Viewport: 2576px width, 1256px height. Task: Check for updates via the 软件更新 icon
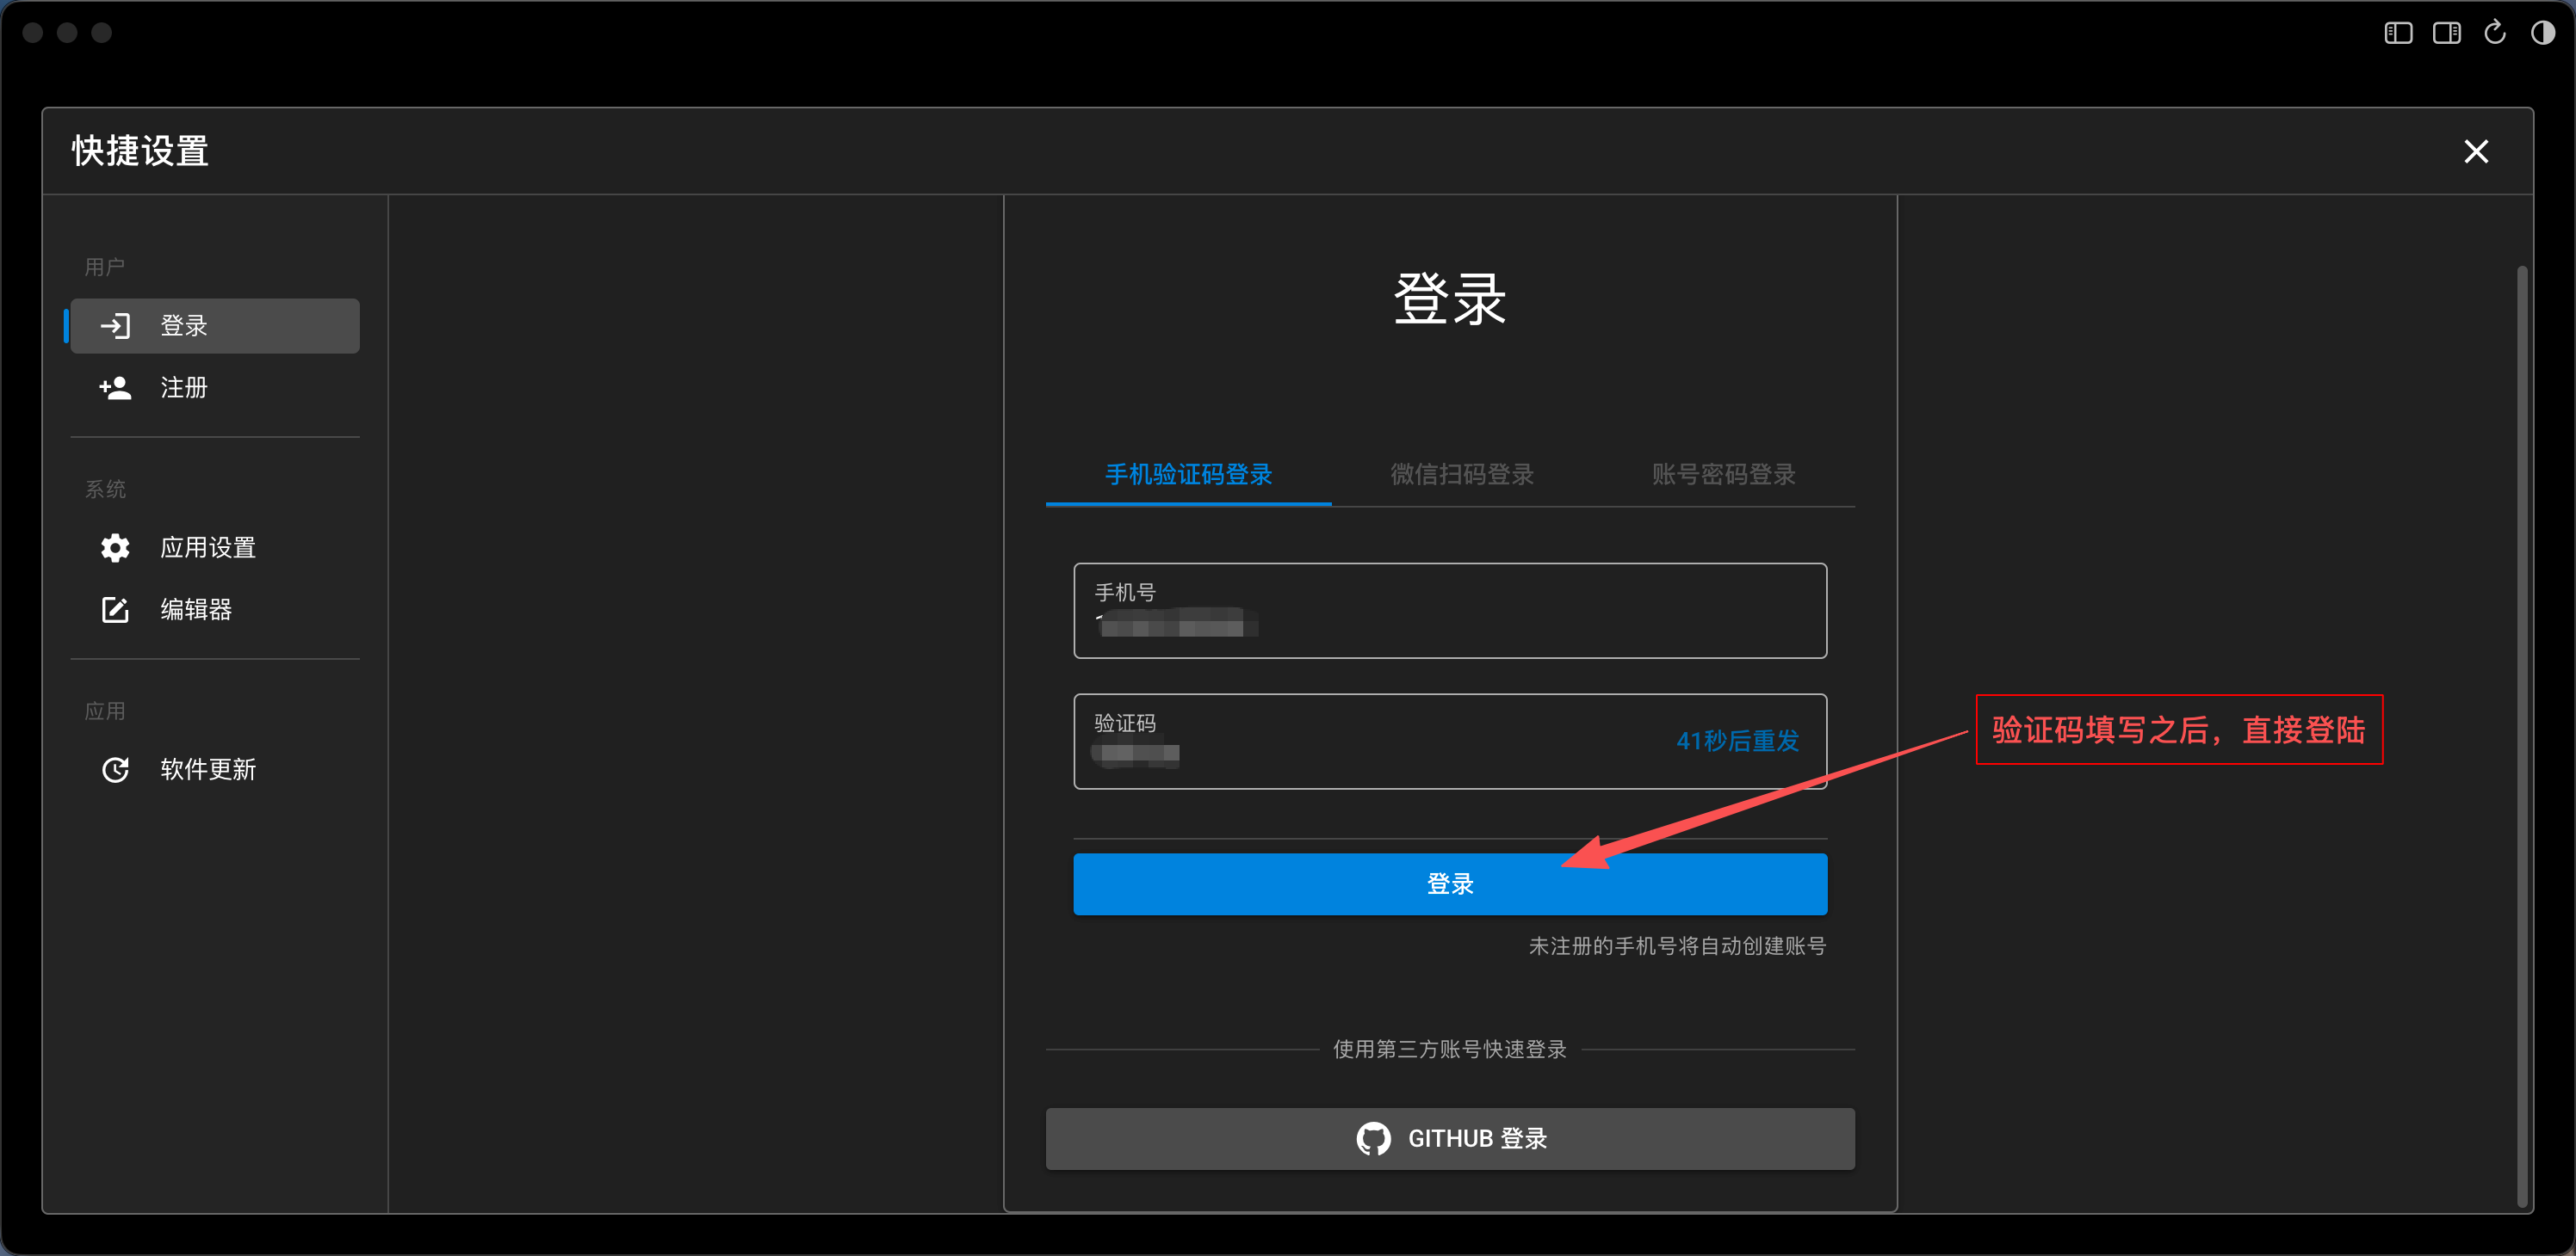tap(115, 769)
